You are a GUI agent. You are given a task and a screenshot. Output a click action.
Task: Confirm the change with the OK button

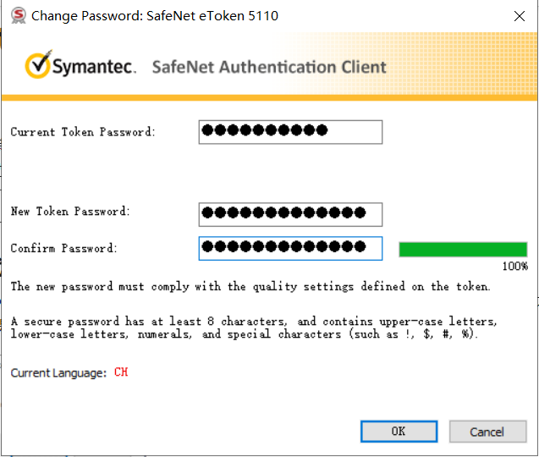(x=399, y=432)
